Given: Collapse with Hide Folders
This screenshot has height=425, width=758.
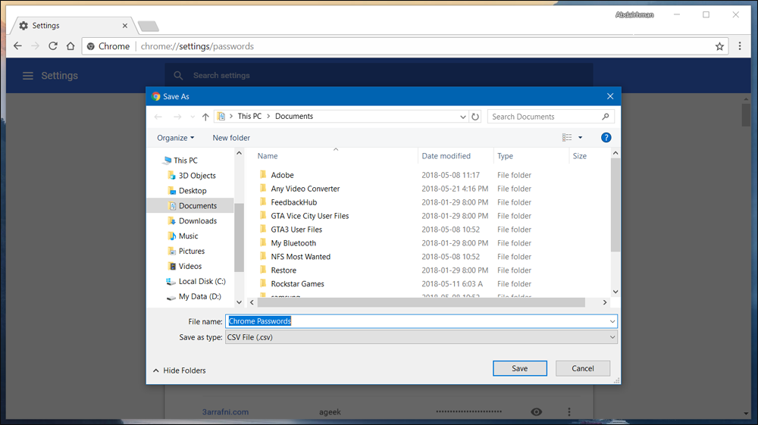Looking at the screenshot, I should pos(180,370).
